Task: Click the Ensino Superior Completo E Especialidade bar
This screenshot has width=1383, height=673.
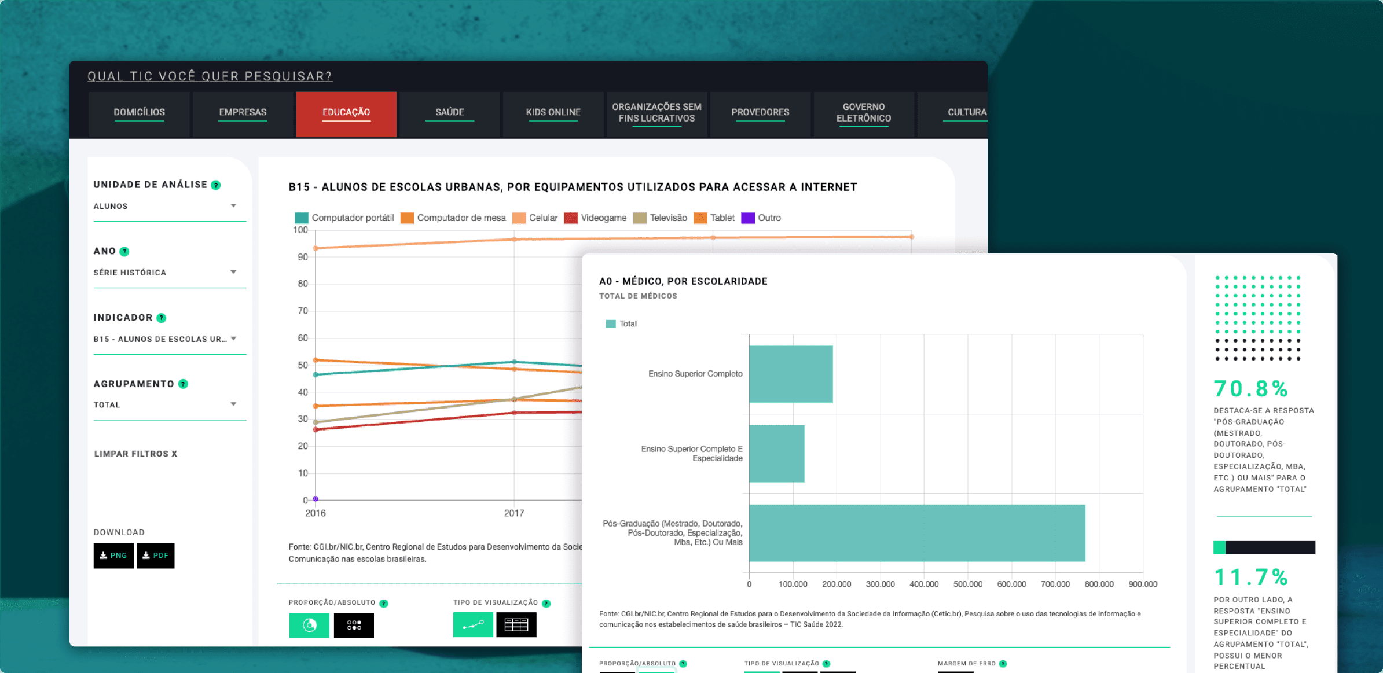Action: click(x=777, y=454)
